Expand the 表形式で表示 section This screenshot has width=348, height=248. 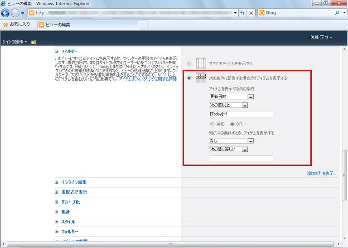click(x=57, y=192)
